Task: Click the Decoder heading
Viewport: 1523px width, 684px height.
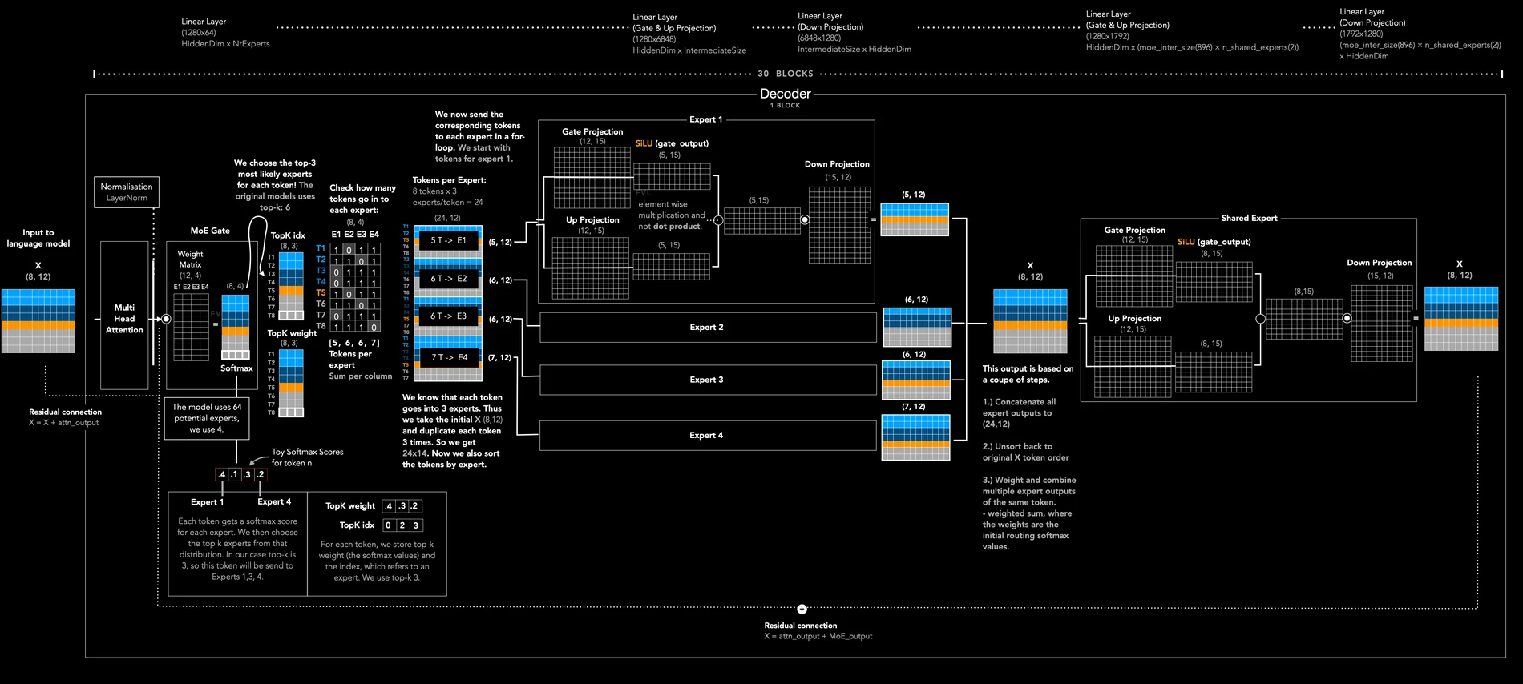Action: coord(786,94)
